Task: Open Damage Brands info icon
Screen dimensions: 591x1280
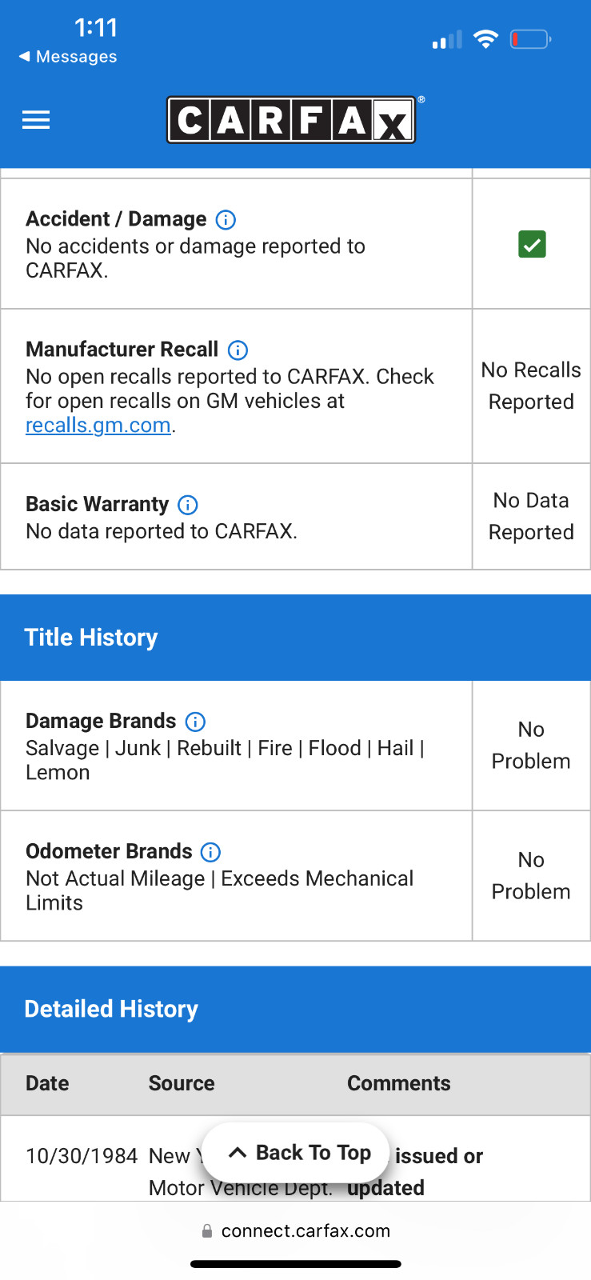Action: [195, 722]
